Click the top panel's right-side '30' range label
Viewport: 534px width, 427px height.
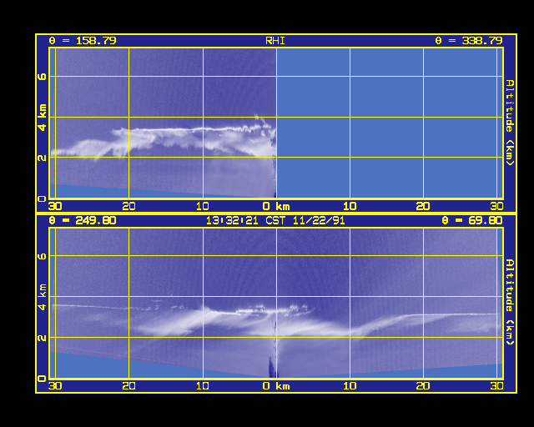click(x=497, y=206)
